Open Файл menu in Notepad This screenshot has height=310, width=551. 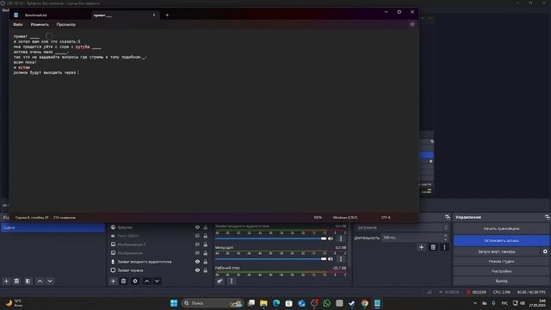click(x=18, y=25)
